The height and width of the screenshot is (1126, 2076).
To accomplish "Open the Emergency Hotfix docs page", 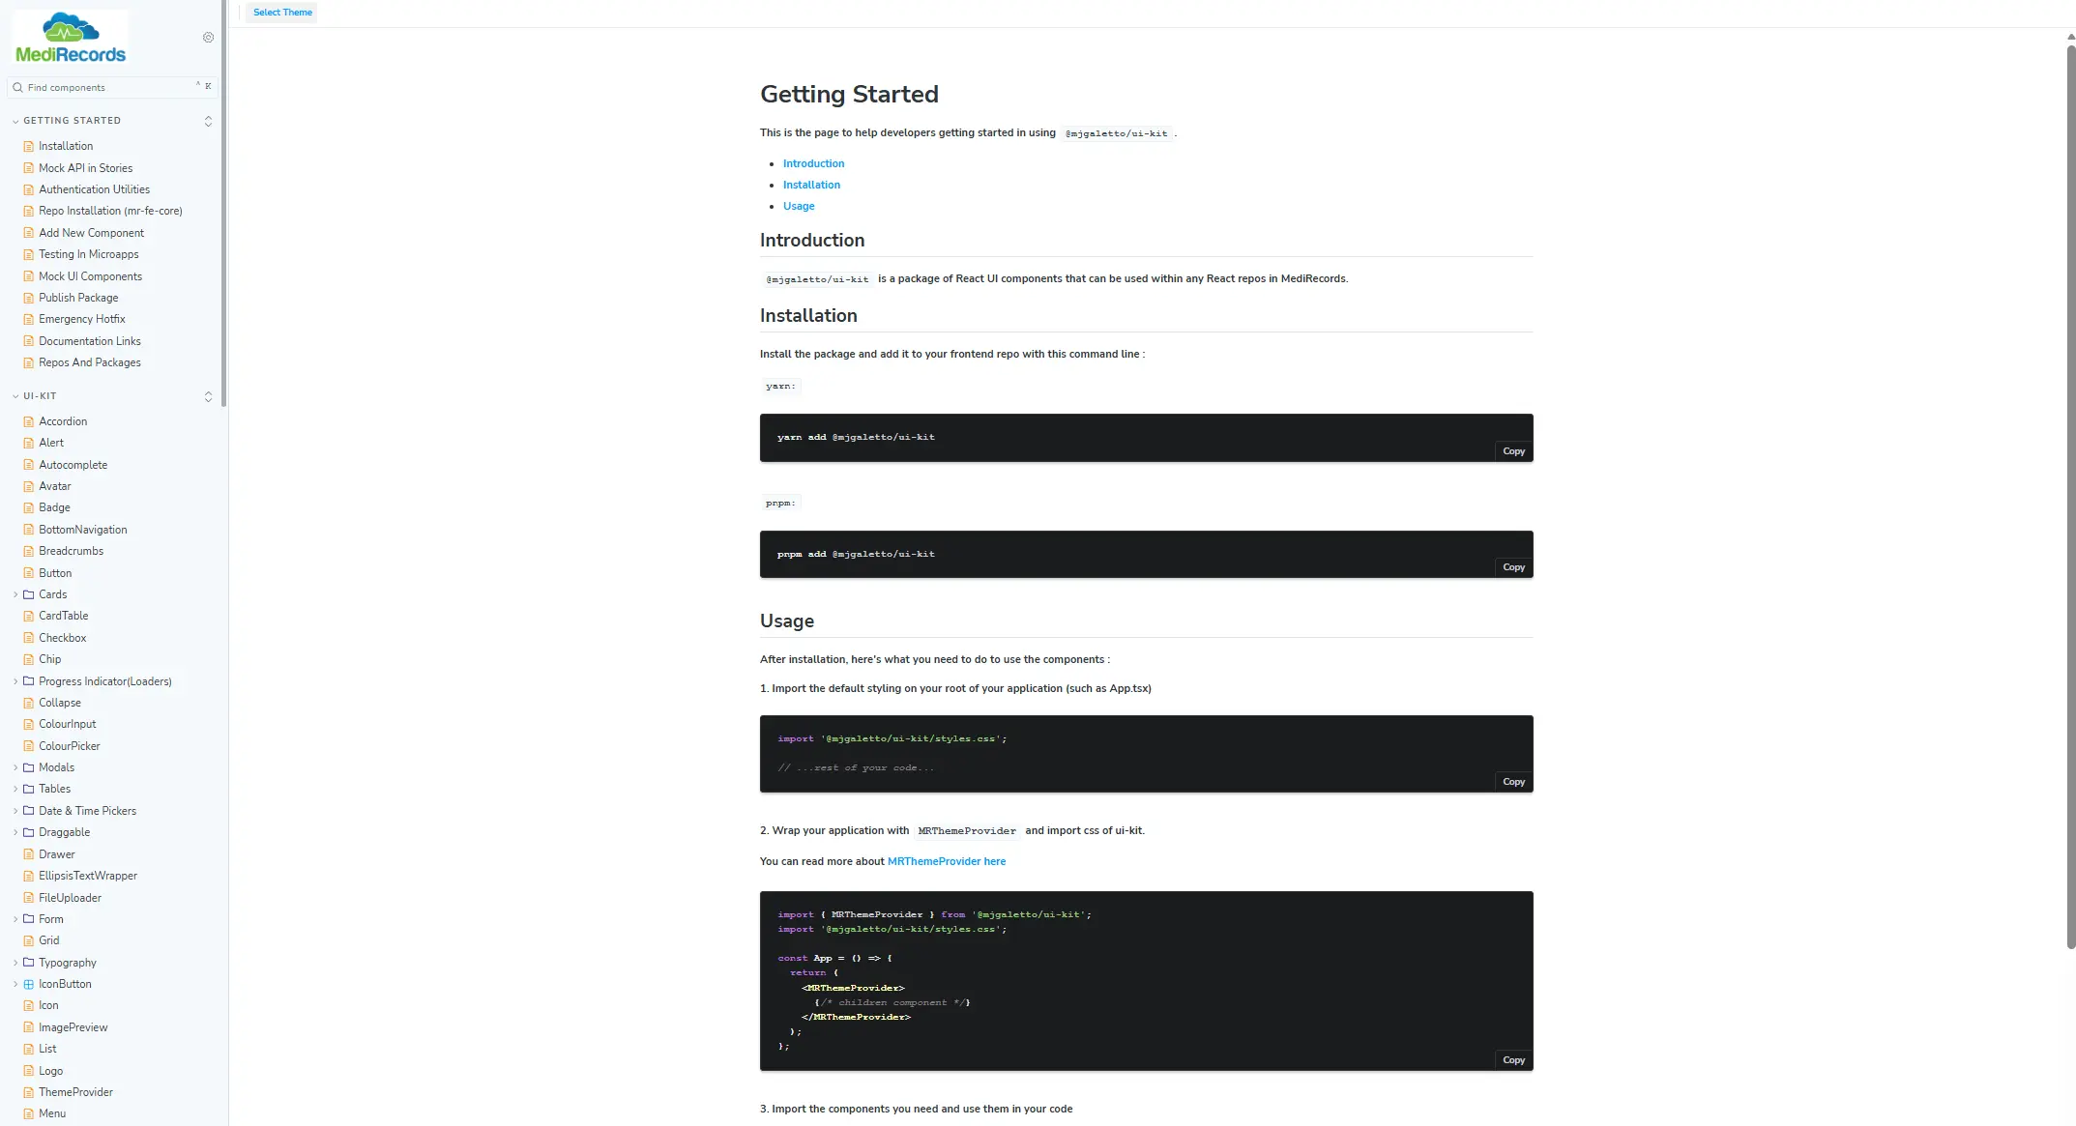I will pyautogui.click(x=81, y=319).
